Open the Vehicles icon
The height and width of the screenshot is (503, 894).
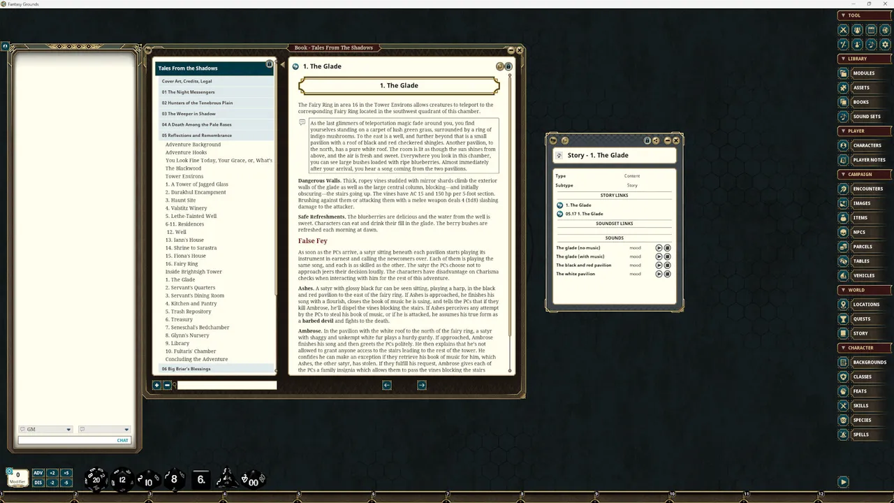844,275
